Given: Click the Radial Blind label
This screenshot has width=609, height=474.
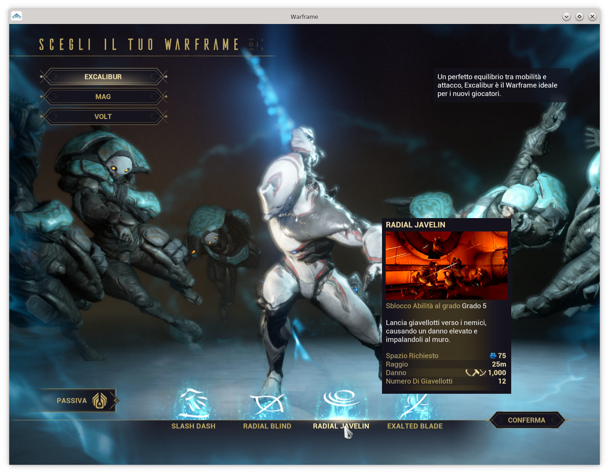Looking at the screenshot, I should tap(267, 426).
